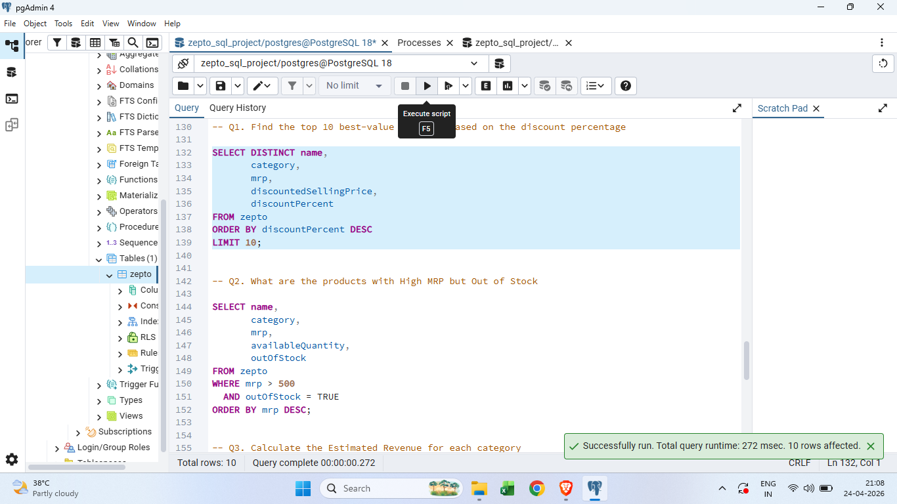Expand the Views tree node
This screenshot has height=504, width=897.
[x=99, y=417]
